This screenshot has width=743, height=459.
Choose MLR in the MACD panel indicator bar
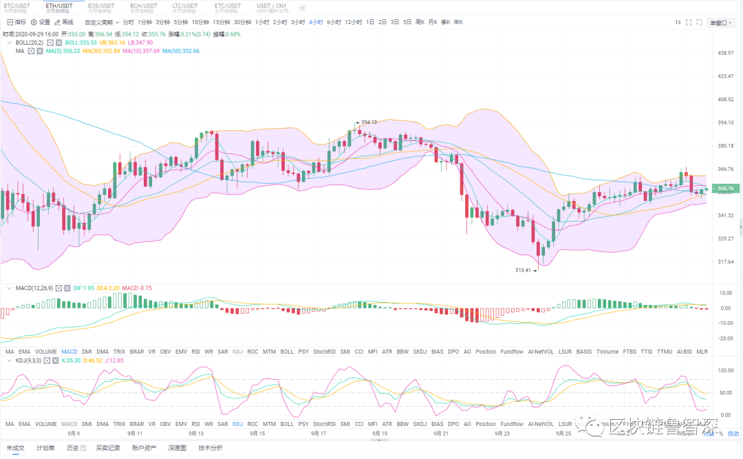(x=702, y=352)
